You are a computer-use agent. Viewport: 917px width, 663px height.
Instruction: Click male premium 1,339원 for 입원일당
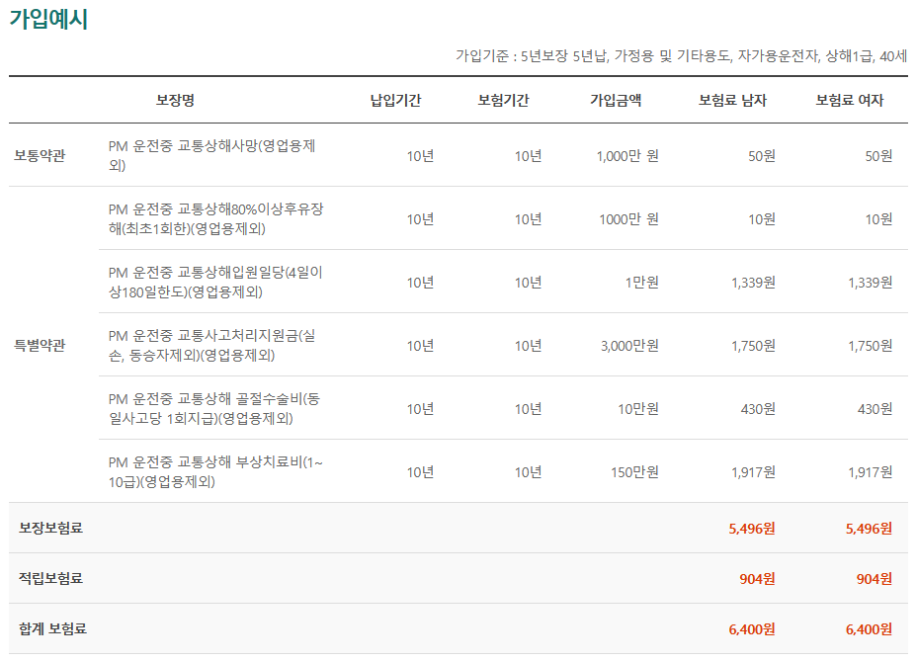tap(753, 283)
